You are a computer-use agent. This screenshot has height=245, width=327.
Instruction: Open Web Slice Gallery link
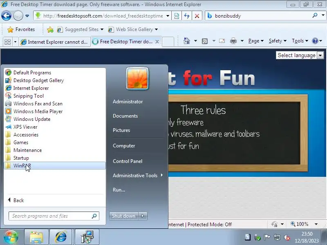pos(132,29)
